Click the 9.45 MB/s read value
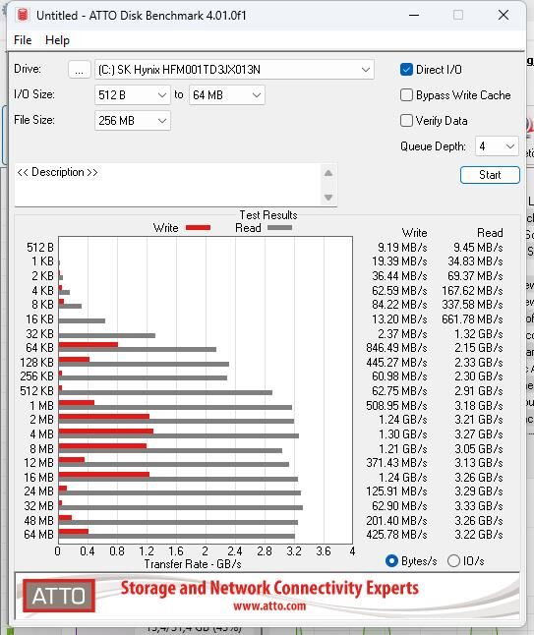This screenshot has height=635, width=534. [x=478, y=247]
